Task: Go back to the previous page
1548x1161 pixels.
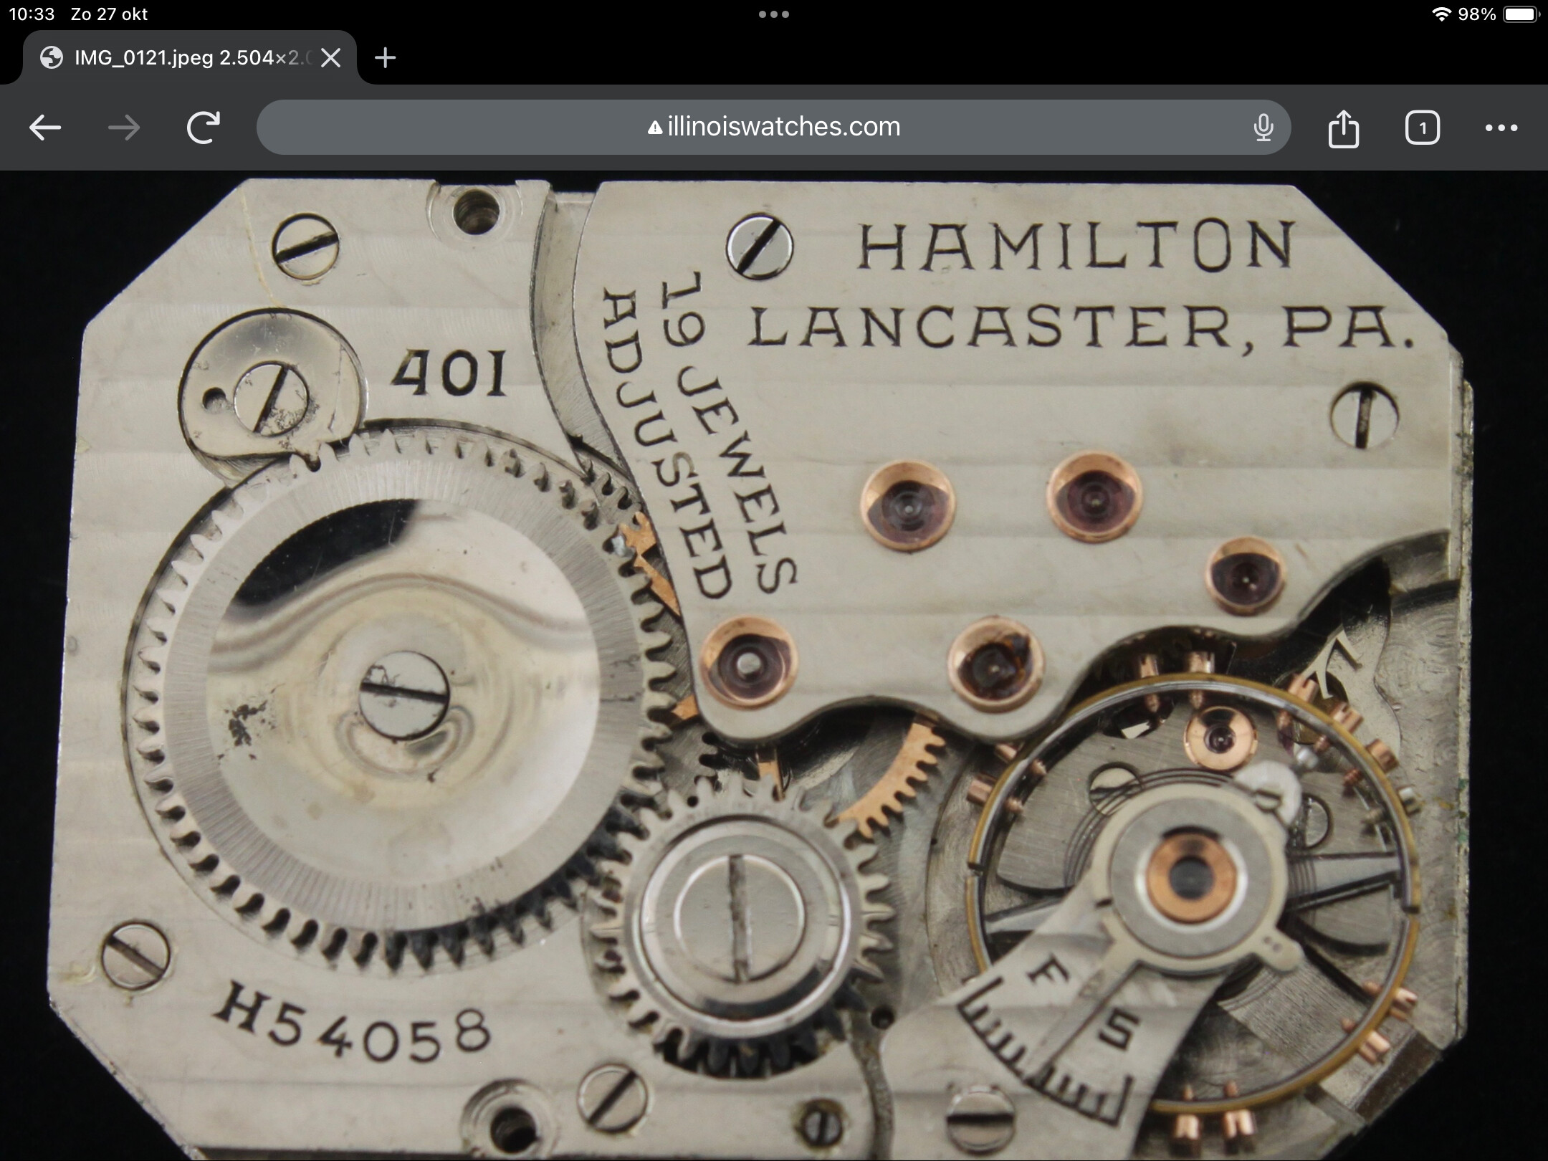Action: click(45, 128)
